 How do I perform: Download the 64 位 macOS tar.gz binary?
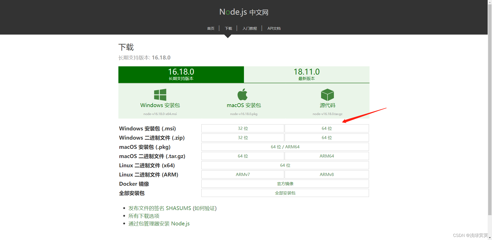(243, 156)
